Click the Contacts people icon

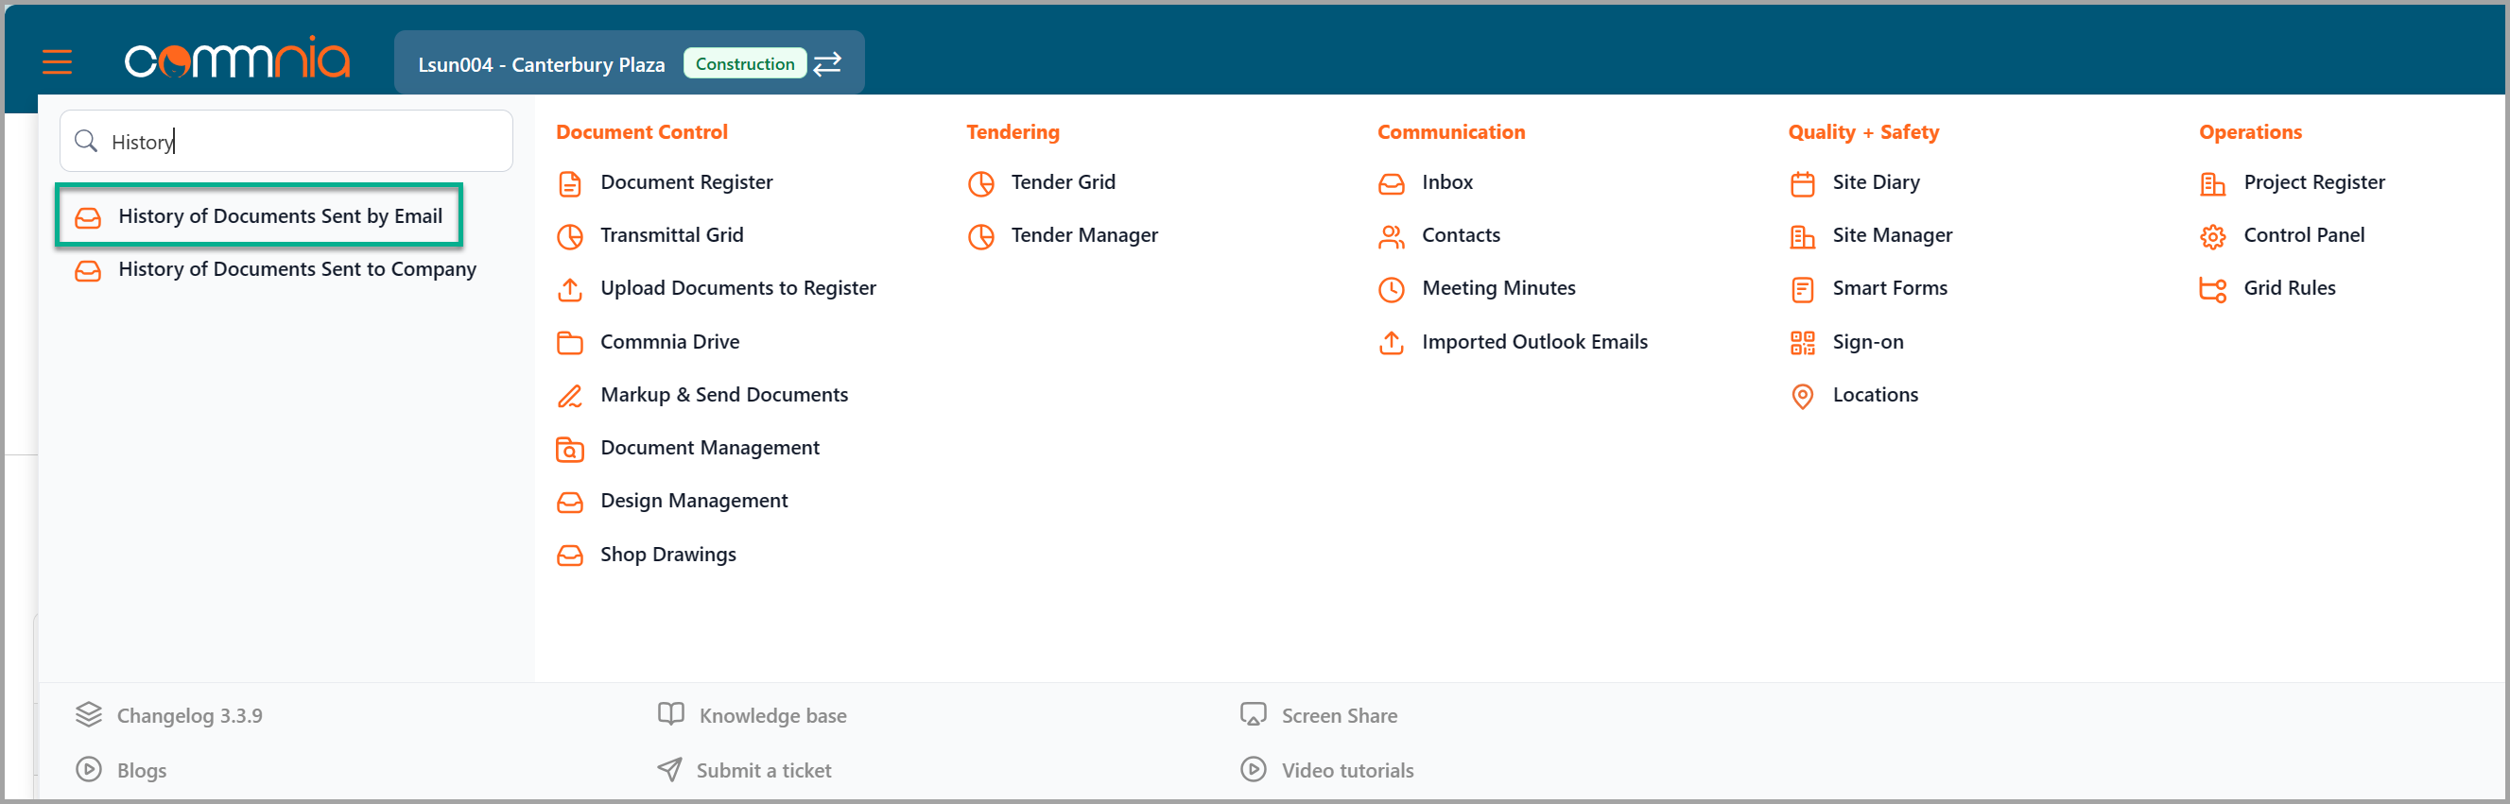[x=1392, y=236]
